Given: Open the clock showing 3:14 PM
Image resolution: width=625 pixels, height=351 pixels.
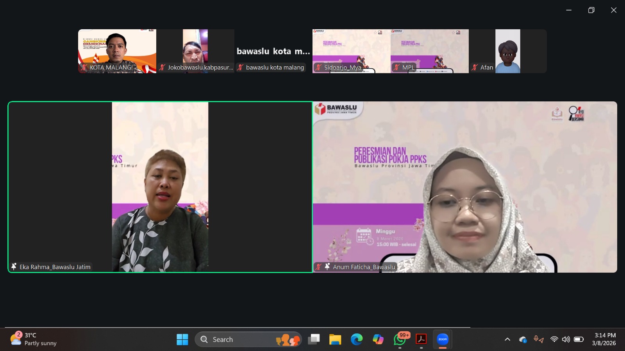Looking at the screenshot, I should pos(604,339).
